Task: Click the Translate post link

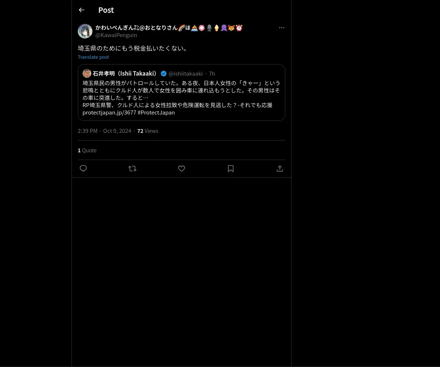Action: [93, 57]
